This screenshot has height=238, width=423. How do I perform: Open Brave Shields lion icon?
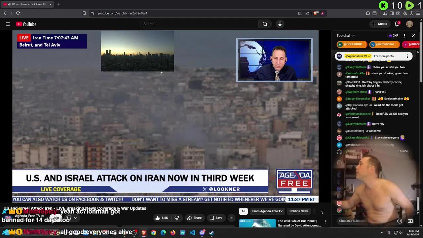click(x=316, y=13)
